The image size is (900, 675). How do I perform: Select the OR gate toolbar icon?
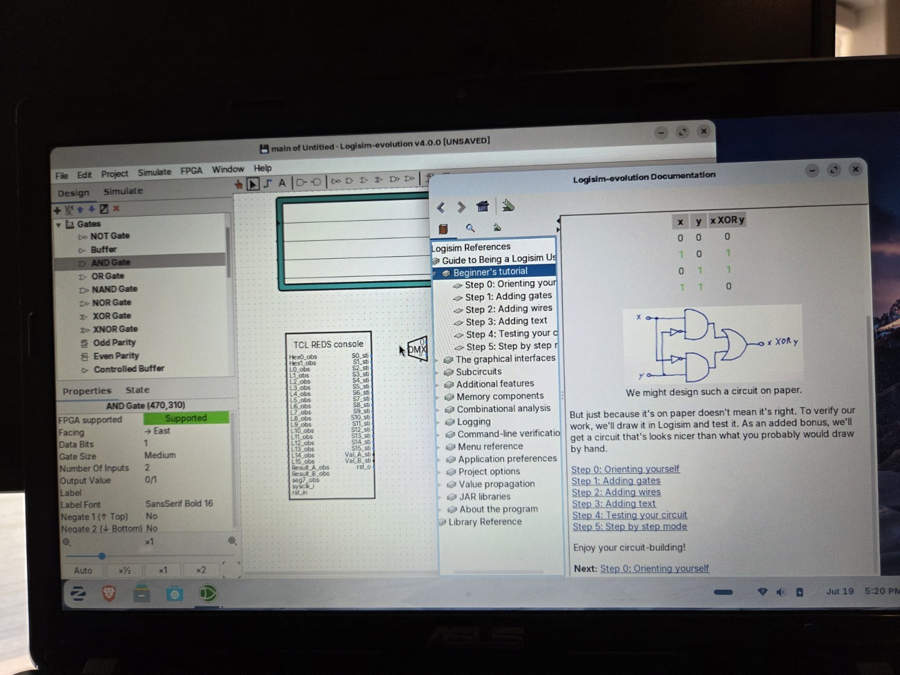364,181
